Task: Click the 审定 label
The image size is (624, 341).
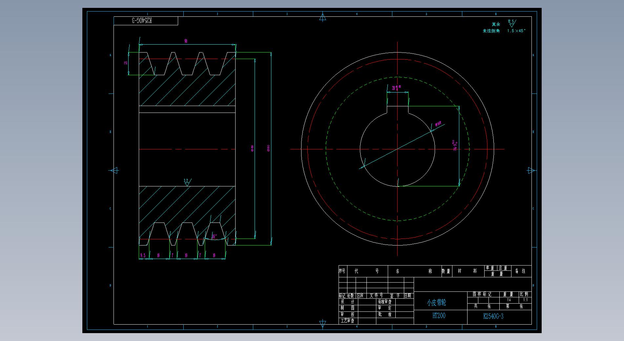Action: coord(385,308)
